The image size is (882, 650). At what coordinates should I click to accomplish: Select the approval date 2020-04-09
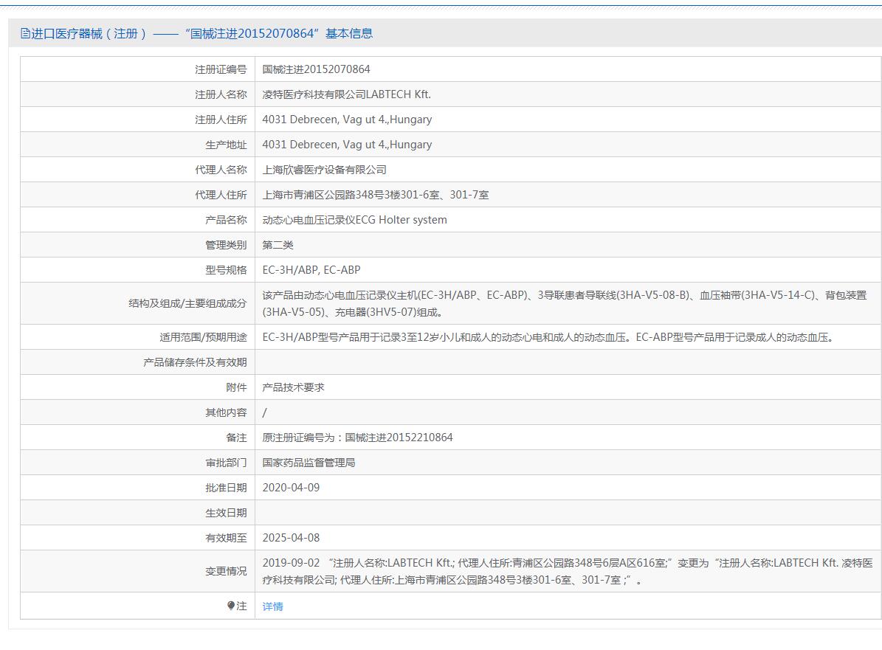(x=291, y=488)
